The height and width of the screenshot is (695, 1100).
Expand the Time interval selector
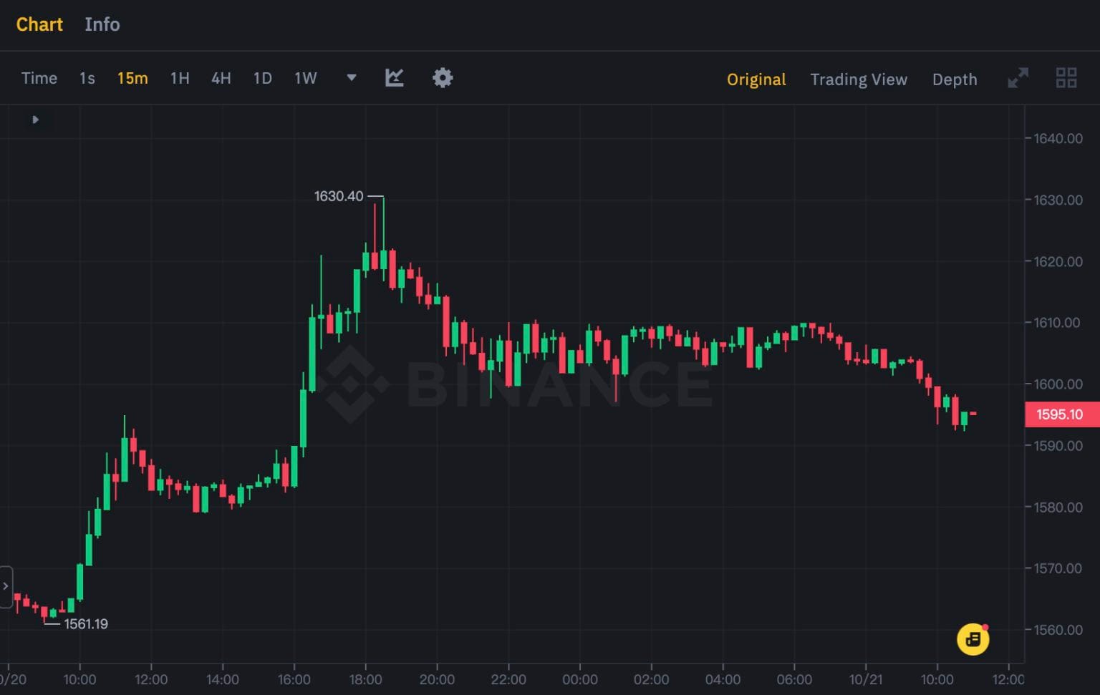point(39,78)
